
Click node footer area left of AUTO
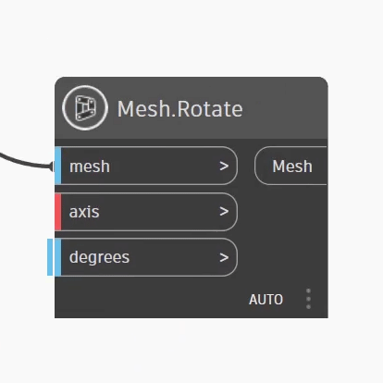click(x=148, y=299)
